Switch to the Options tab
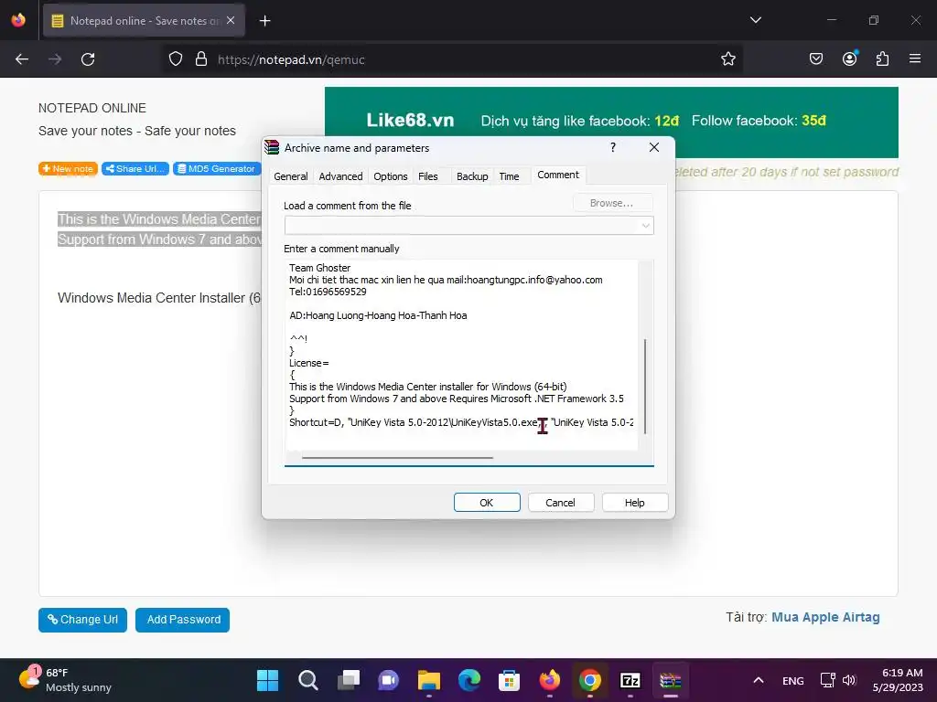 pyautogui.click(x=390, y=176)
